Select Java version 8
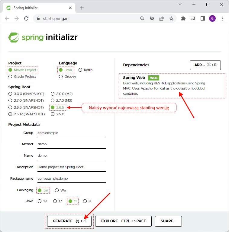Image resolution: width=229 pixels, height=232 pixels. coord(87,201)
